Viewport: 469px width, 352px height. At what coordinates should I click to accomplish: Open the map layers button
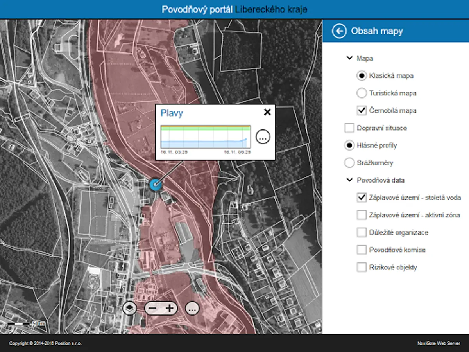click(x=129, y=308)
